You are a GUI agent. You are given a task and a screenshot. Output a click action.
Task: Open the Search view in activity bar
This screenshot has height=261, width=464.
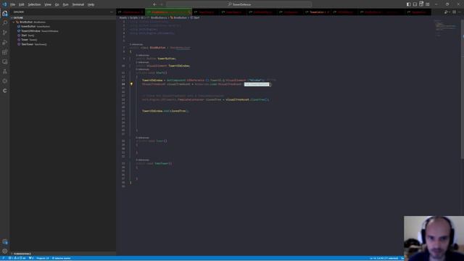(5, 22)
